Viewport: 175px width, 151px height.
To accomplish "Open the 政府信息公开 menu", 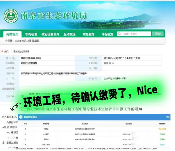I will pos(50,34).
